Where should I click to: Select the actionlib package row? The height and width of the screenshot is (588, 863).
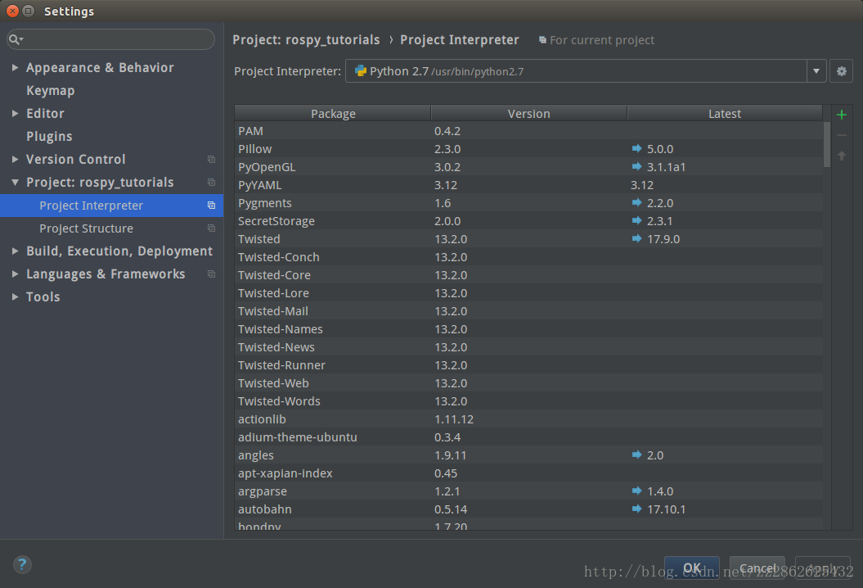(x=529, y=418)
